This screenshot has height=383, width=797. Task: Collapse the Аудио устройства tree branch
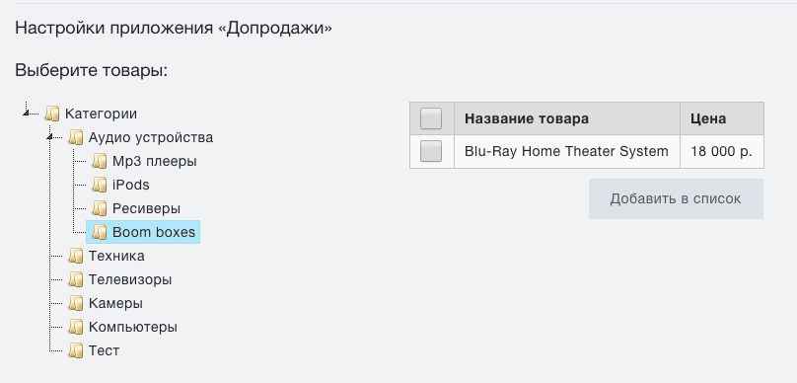[49, 137]
